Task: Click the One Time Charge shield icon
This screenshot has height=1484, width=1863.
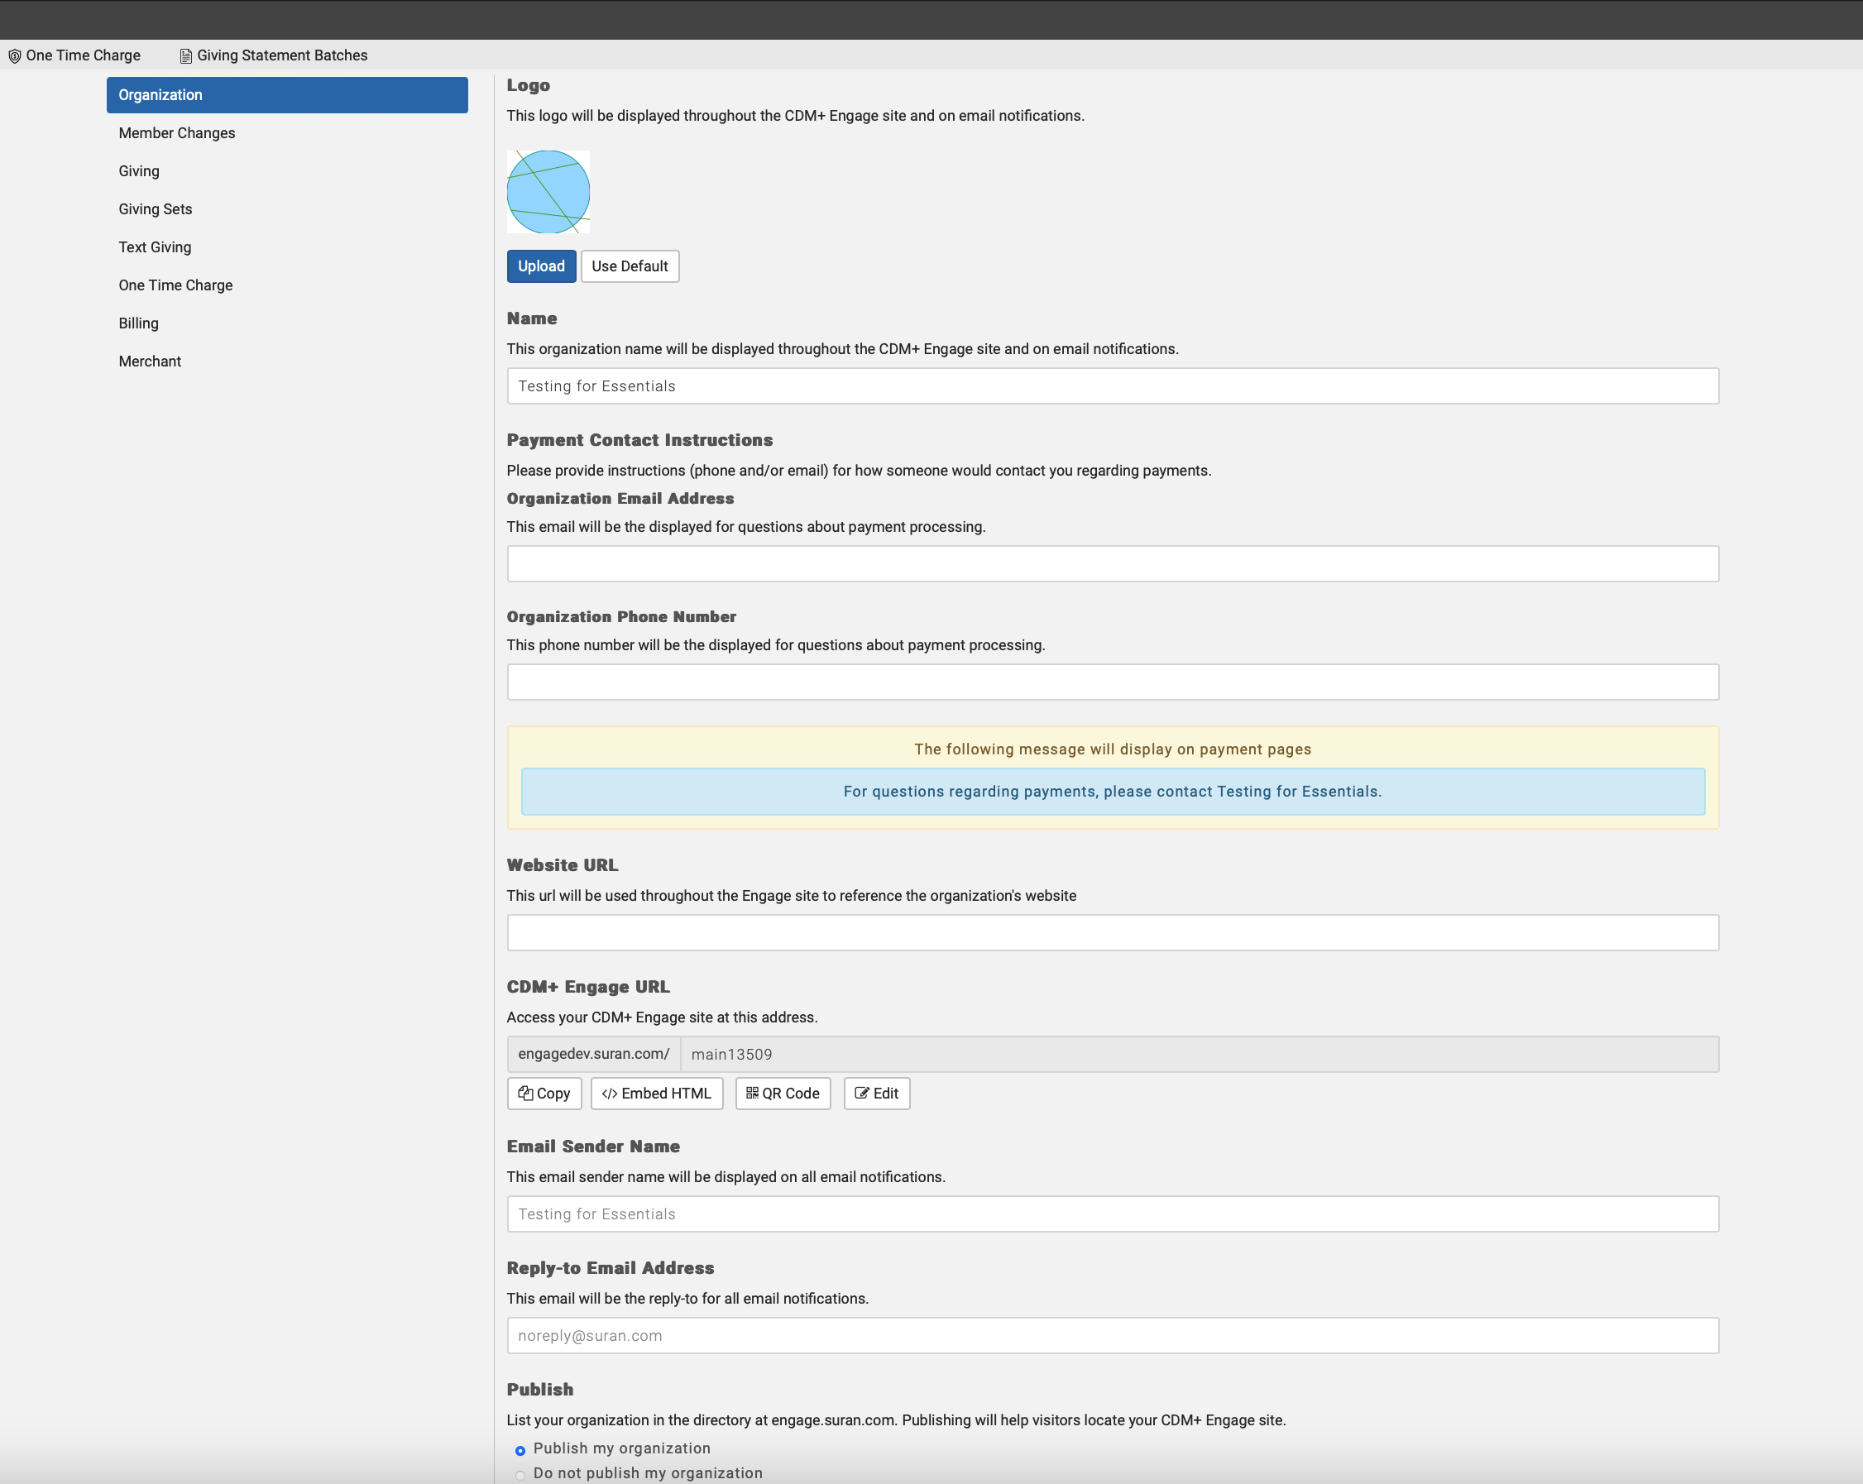Action: pos(15,56)
